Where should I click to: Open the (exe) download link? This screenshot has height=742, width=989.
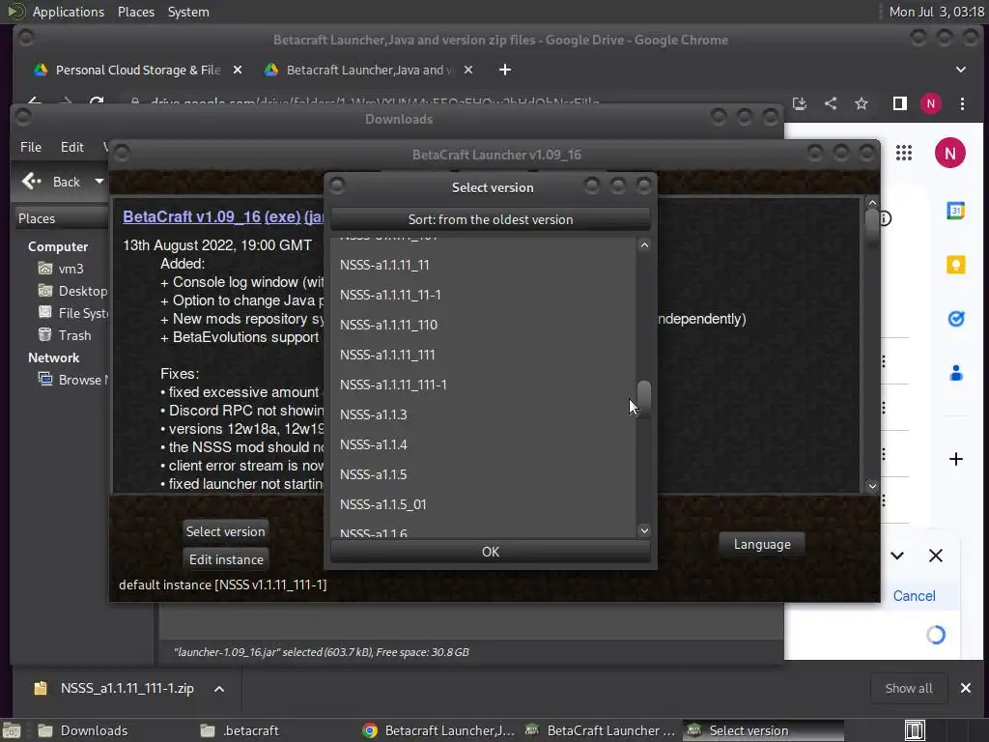pyautogui.click(x=283, y=216)
